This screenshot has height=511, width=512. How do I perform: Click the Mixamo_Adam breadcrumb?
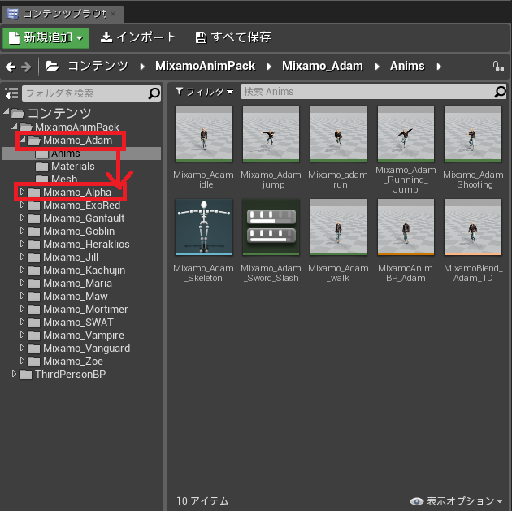point(323,67)
